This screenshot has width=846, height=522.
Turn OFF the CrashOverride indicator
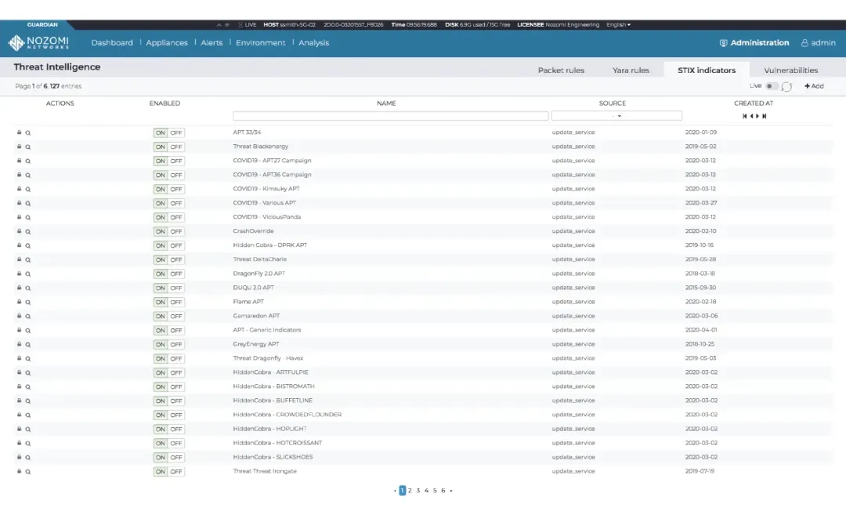pyautogui.click(x=178, y=230)
